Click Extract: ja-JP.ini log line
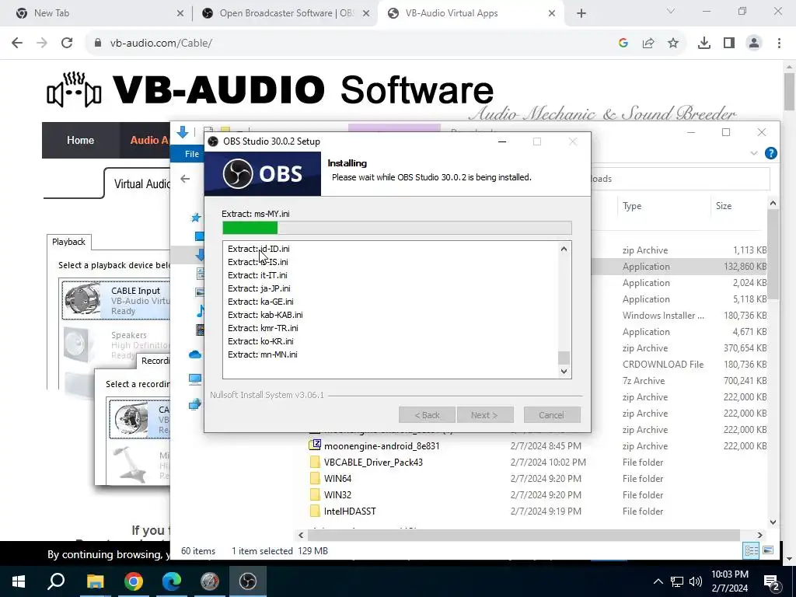 pos(259,288)
